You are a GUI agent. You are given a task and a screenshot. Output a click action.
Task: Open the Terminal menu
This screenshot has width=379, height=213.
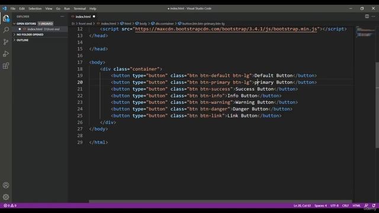click(79, 8)
